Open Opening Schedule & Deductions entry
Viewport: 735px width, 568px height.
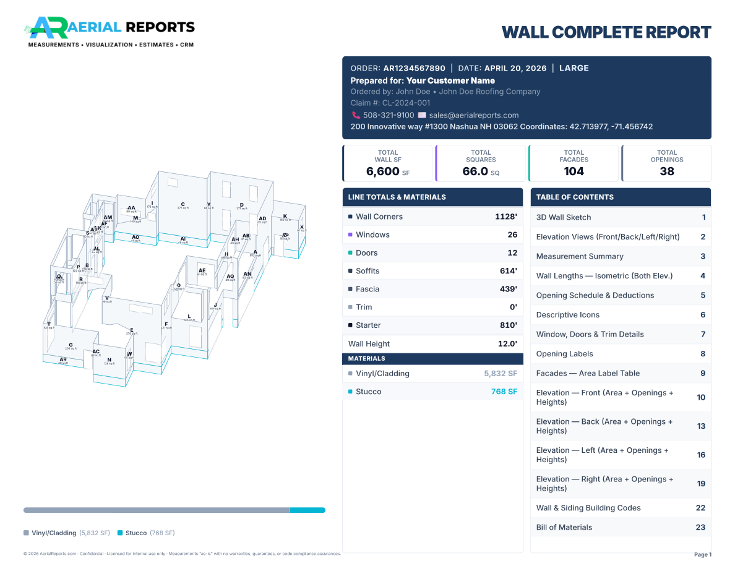(x=621, y=295)
